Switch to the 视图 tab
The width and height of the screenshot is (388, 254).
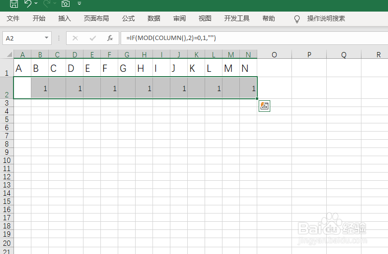[x=205, y=18]
